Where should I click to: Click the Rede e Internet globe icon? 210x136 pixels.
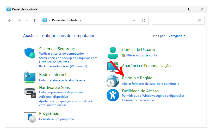(x=30, y=77)
